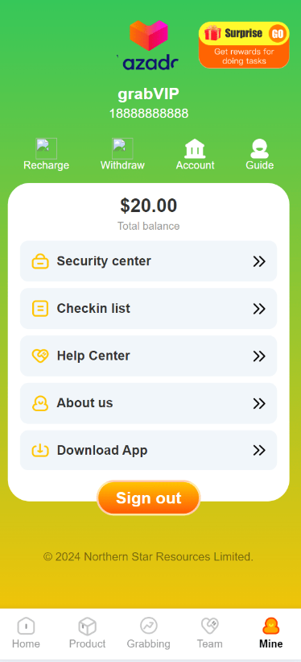Open the Recharge icon
Viewport: 301px width, 662px height.
pos(47,148)
